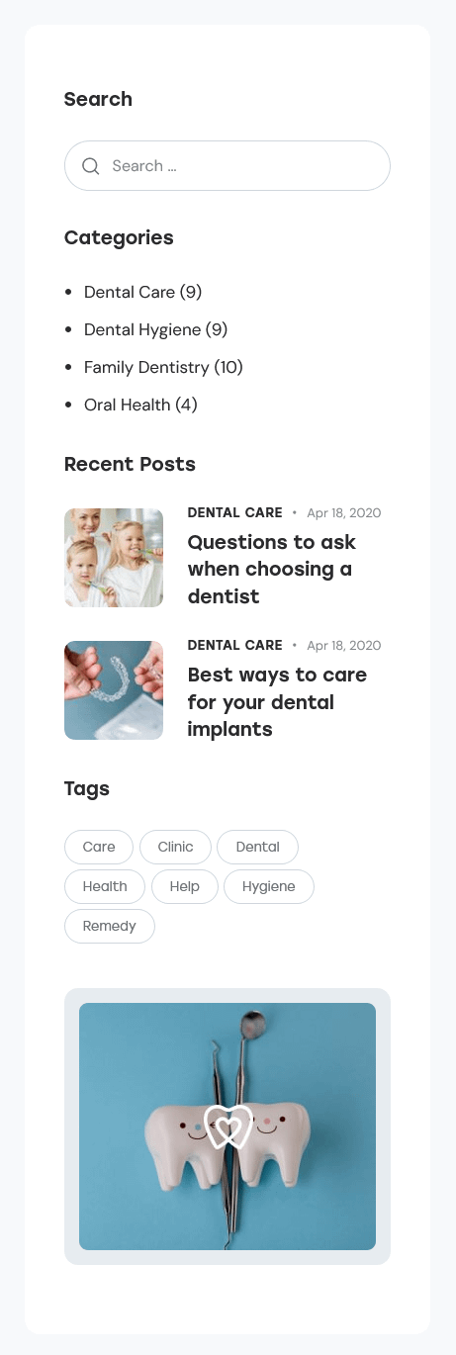
Task: Open thumbnail of kids brushing teeth
Action: pyautogui.click(x=114, y=558)
